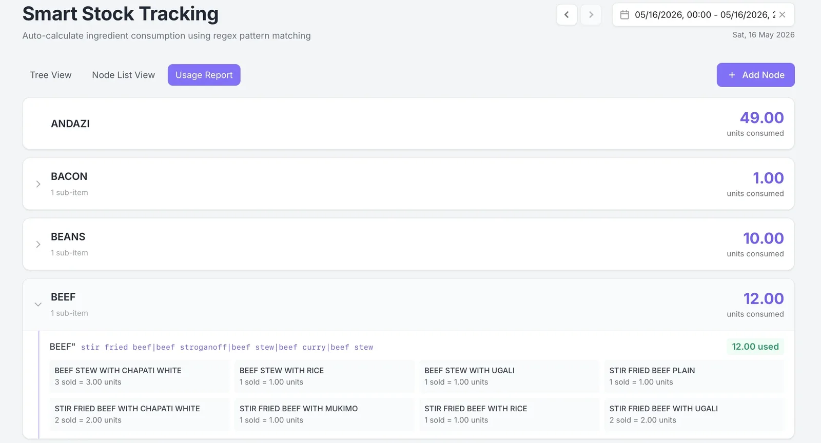This screenshot has width=821, height=443.
Task: Click ANDAZI 49.00 units consumed value
Action: (761, 118)
